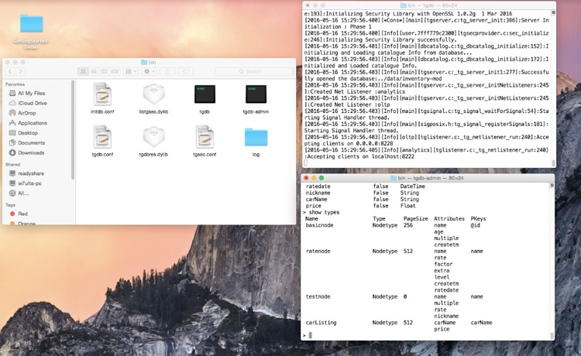Select the GettingStarted-Demo desktop folder

(32, 23)
